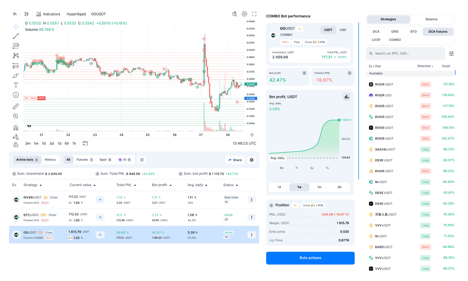The image size is (468, 281).
Task: Select the text annotation tool
Action: tap(16, 85)
